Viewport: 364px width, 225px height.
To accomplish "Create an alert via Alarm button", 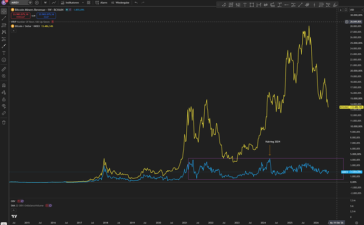I will tap(101, 3).
